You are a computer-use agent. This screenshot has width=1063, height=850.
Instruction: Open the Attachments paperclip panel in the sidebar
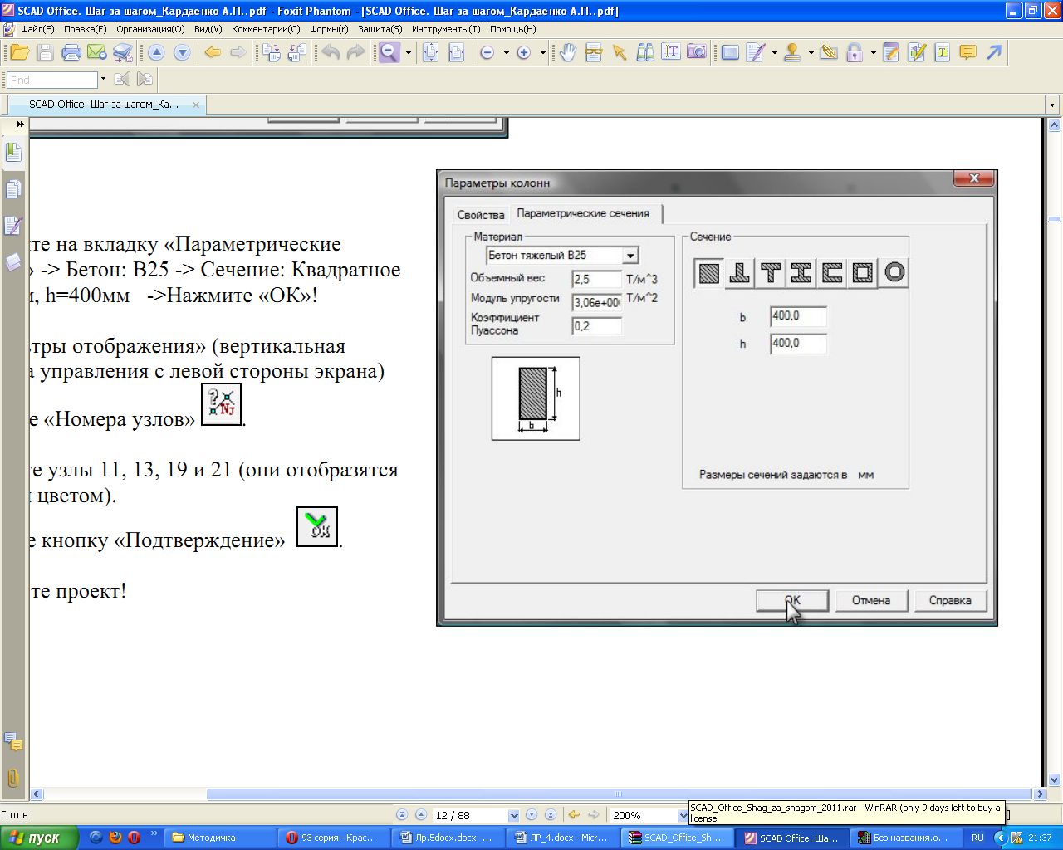tap(13, 778)
